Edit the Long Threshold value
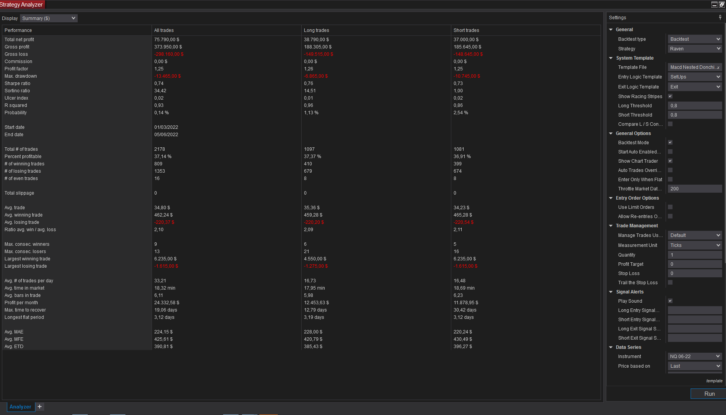The image size is (726, 415). click(695, 106)
